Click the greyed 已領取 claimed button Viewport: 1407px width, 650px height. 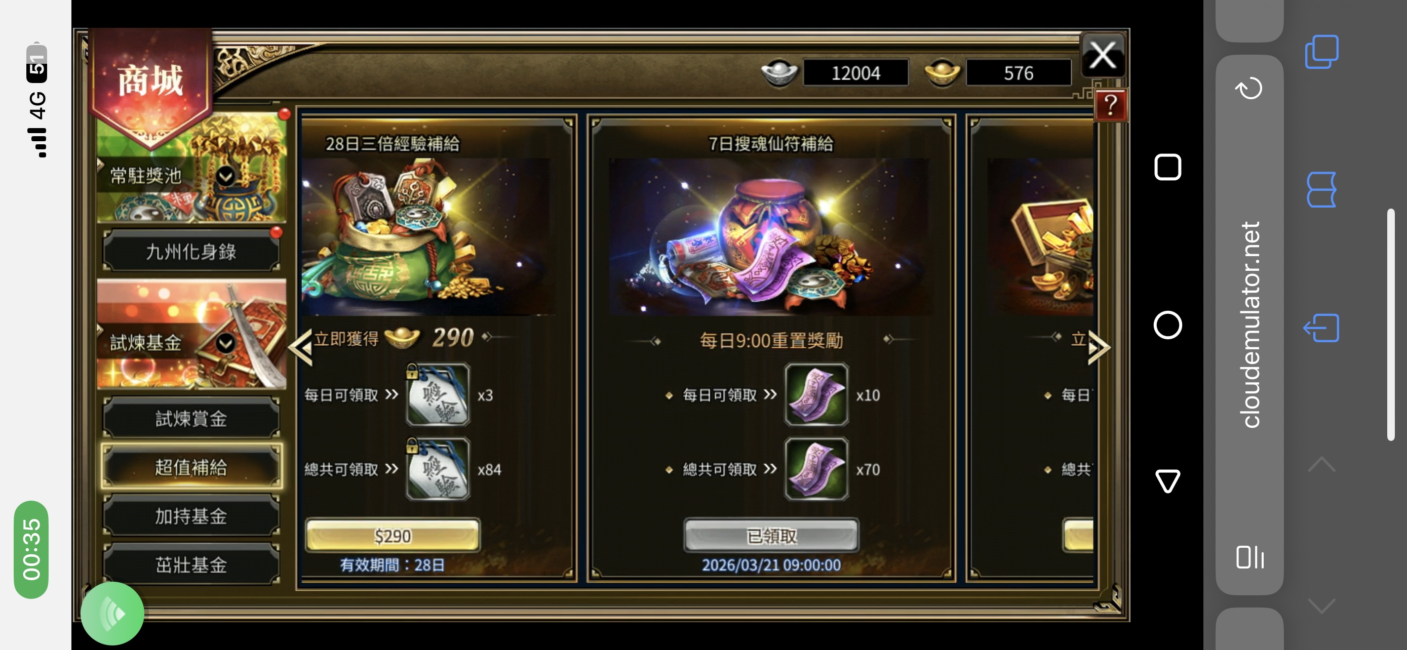(x=771, y=536)
